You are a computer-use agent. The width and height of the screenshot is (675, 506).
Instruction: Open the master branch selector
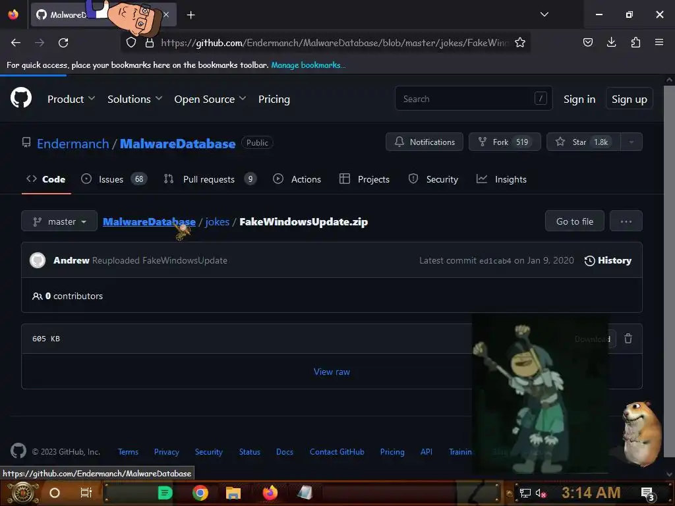[x=59, y=221]
